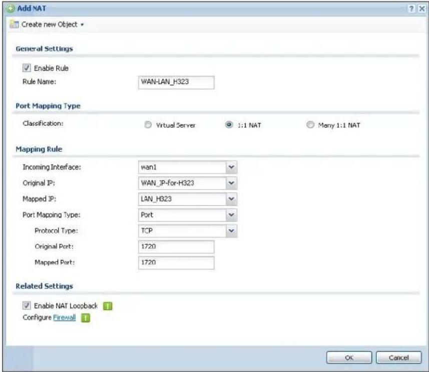Viewport: 429px width, 372px height.
Task: Click the Create new Object icon
Action: tap(14, 25)
